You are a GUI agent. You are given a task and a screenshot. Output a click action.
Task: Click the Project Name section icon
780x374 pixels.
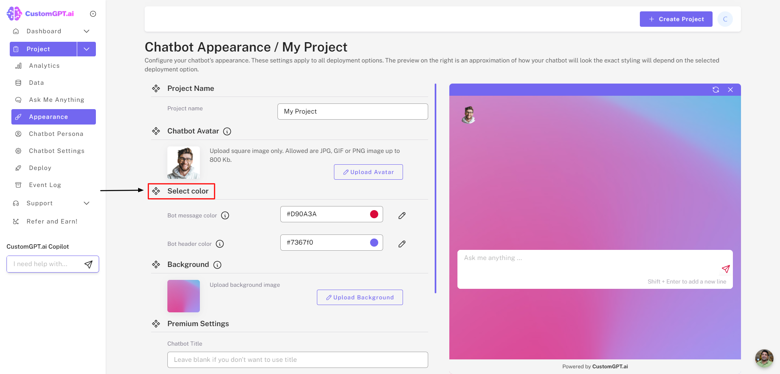(156, 88)
